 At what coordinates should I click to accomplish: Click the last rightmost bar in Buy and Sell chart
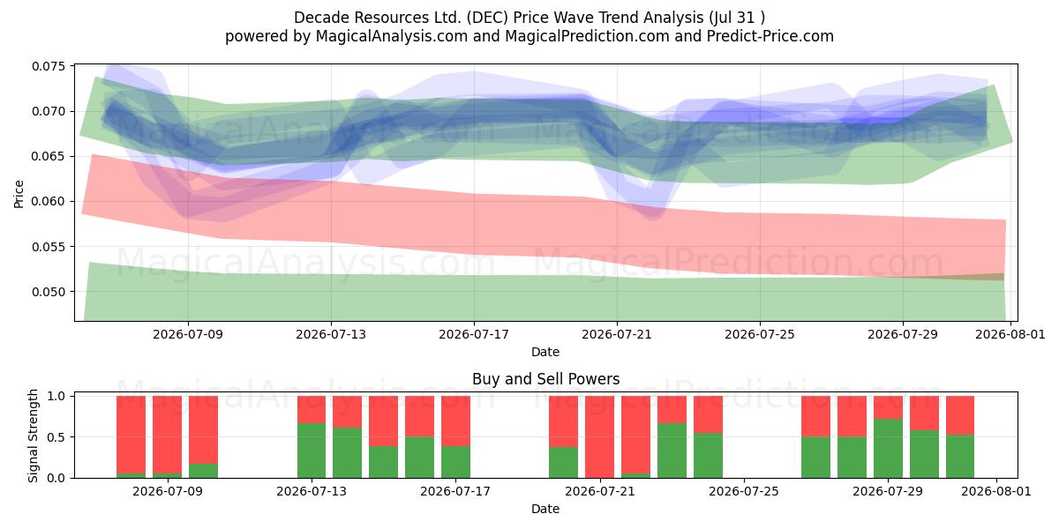(960, 437)
